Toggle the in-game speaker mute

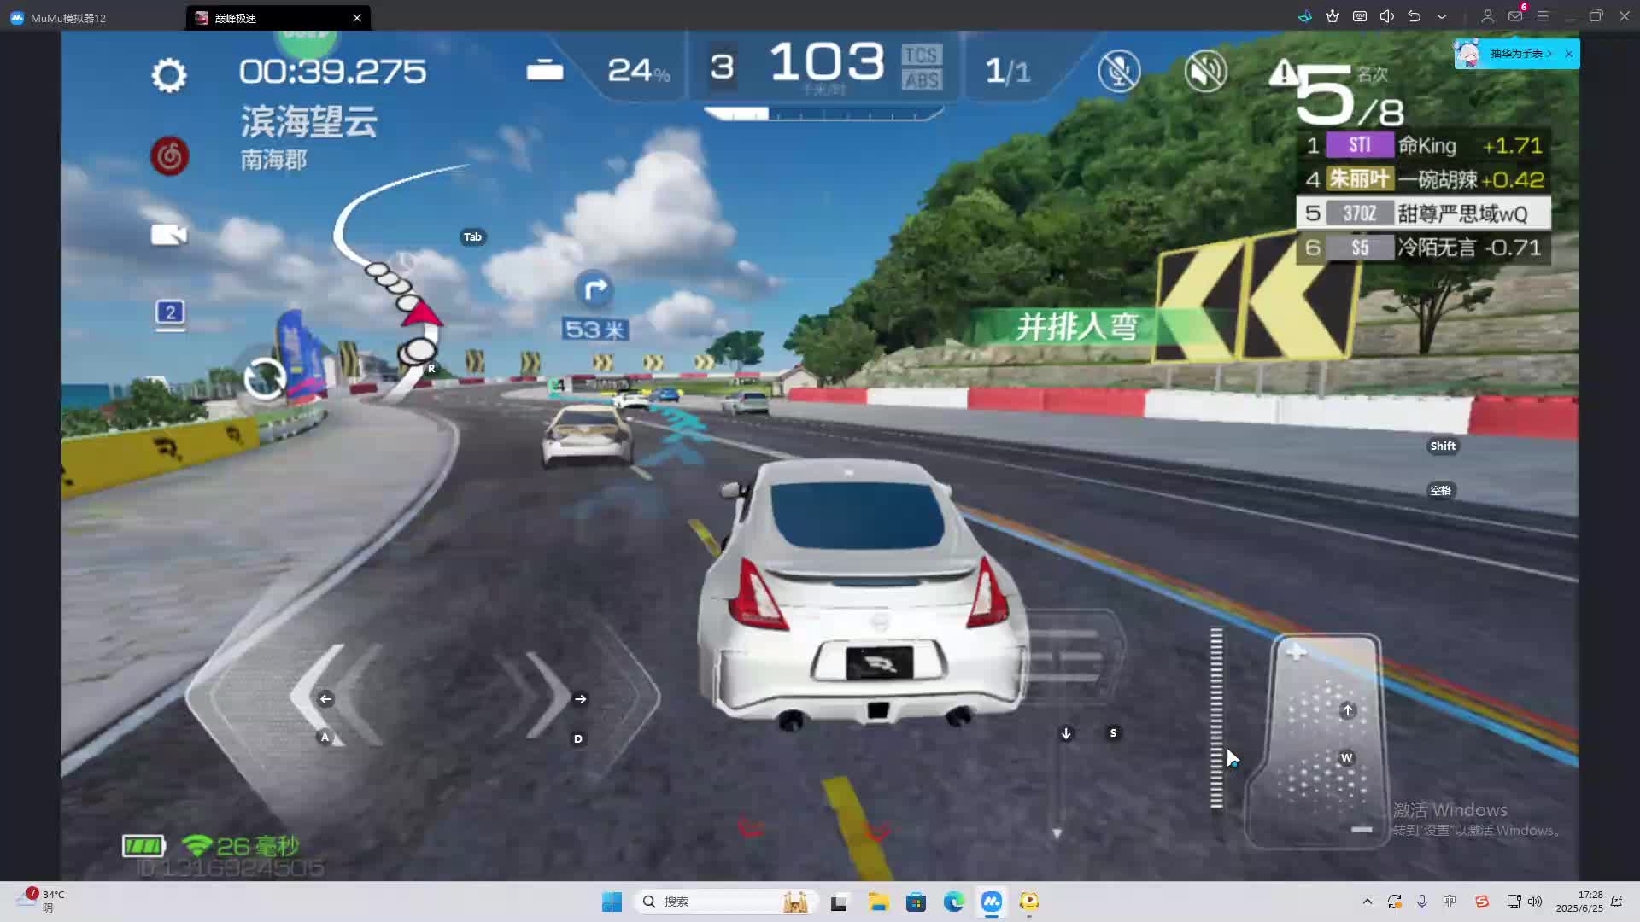coord(1205,71)
